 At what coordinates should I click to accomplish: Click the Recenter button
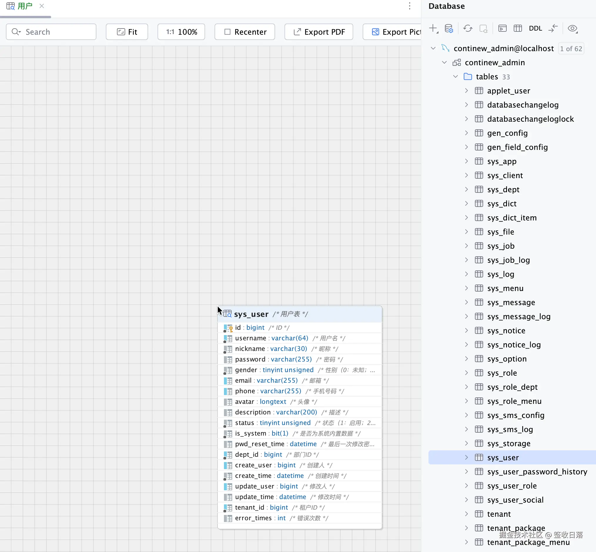click(245, 32)
